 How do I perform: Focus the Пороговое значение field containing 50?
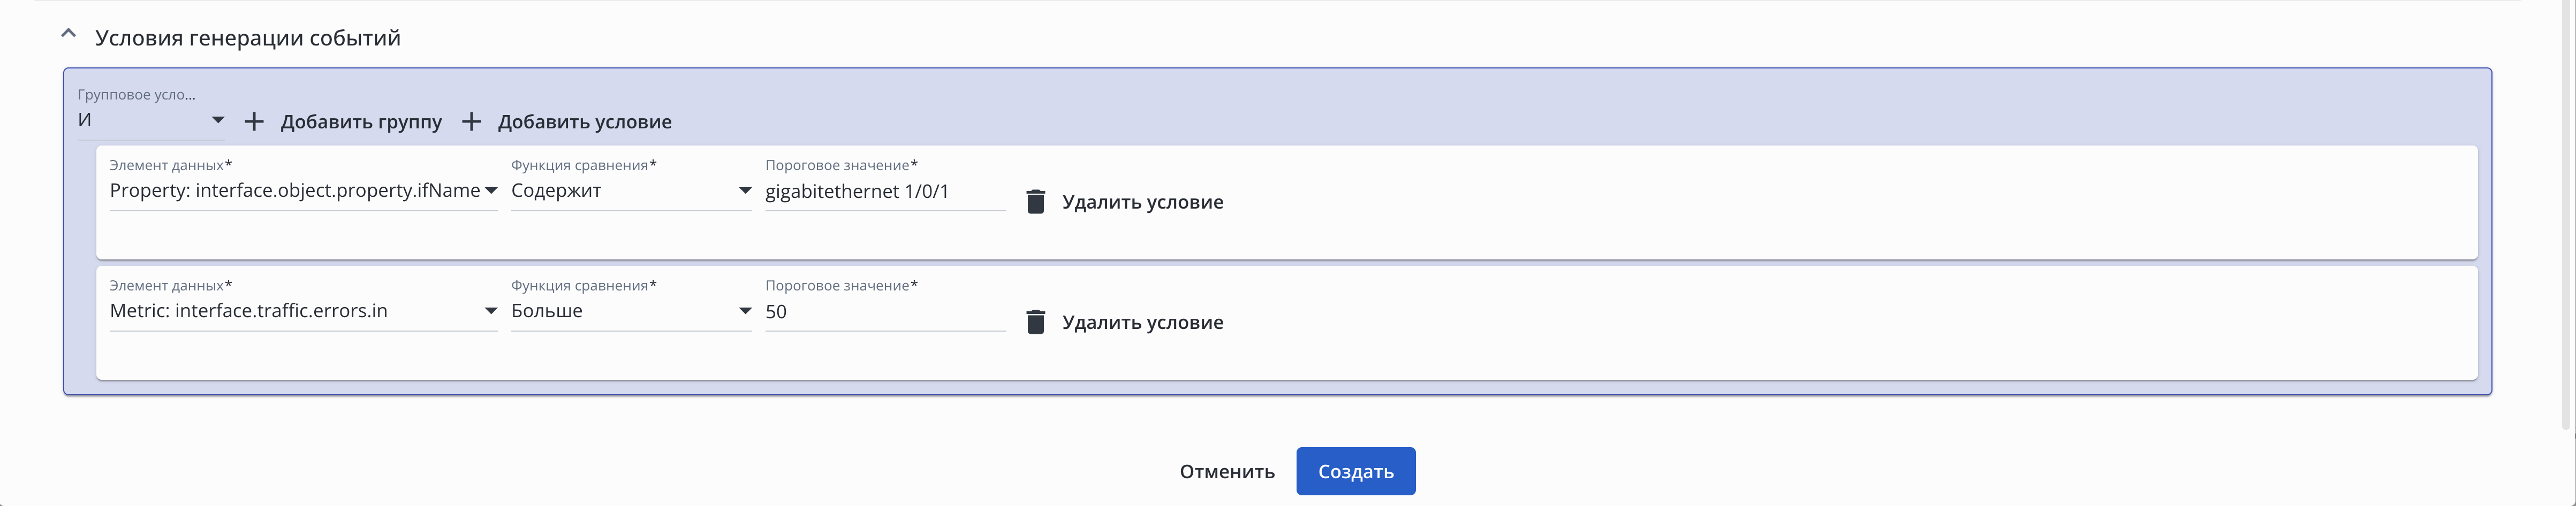tap(884, 311)
